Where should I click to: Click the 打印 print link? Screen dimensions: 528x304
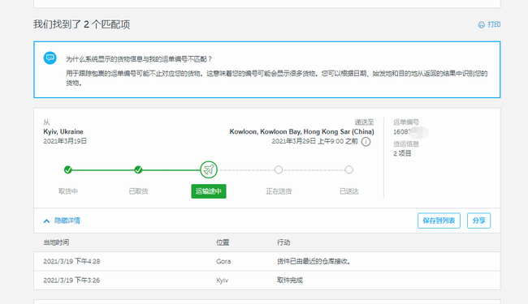tap(494, 24)
